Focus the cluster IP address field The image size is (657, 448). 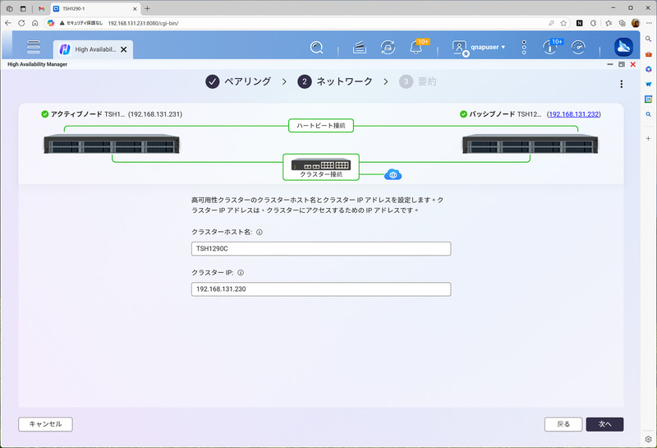(321, 289)
